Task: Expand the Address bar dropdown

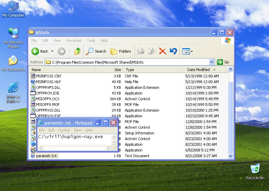Action: pyautogui.click(x=212, y=62)
